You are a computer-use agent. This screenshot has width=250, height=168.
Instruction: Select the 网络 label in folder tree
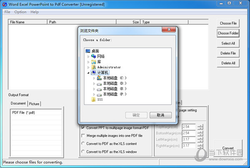coord(101,56)
